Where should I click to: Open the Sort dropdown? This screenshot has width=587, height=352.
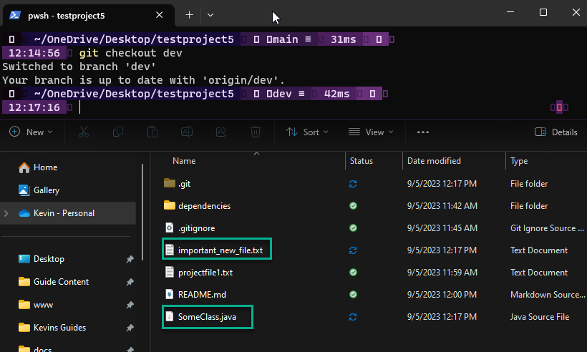click(x=307, y=132)
